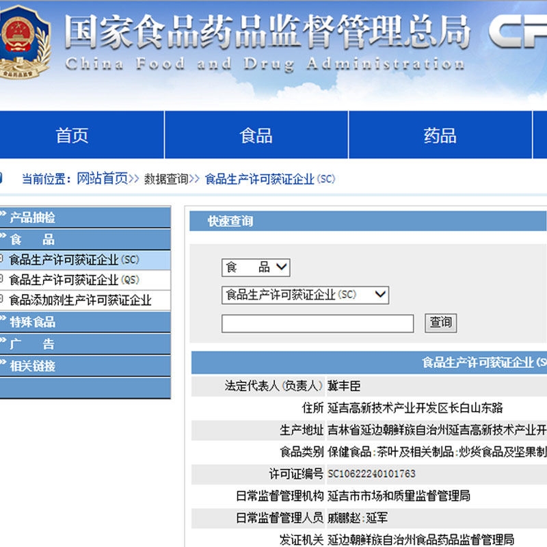The width and height of the screenshot is (547, 547).
Task: Follow the 网站首页 breadcrumb link
Action: coord(102,179)
